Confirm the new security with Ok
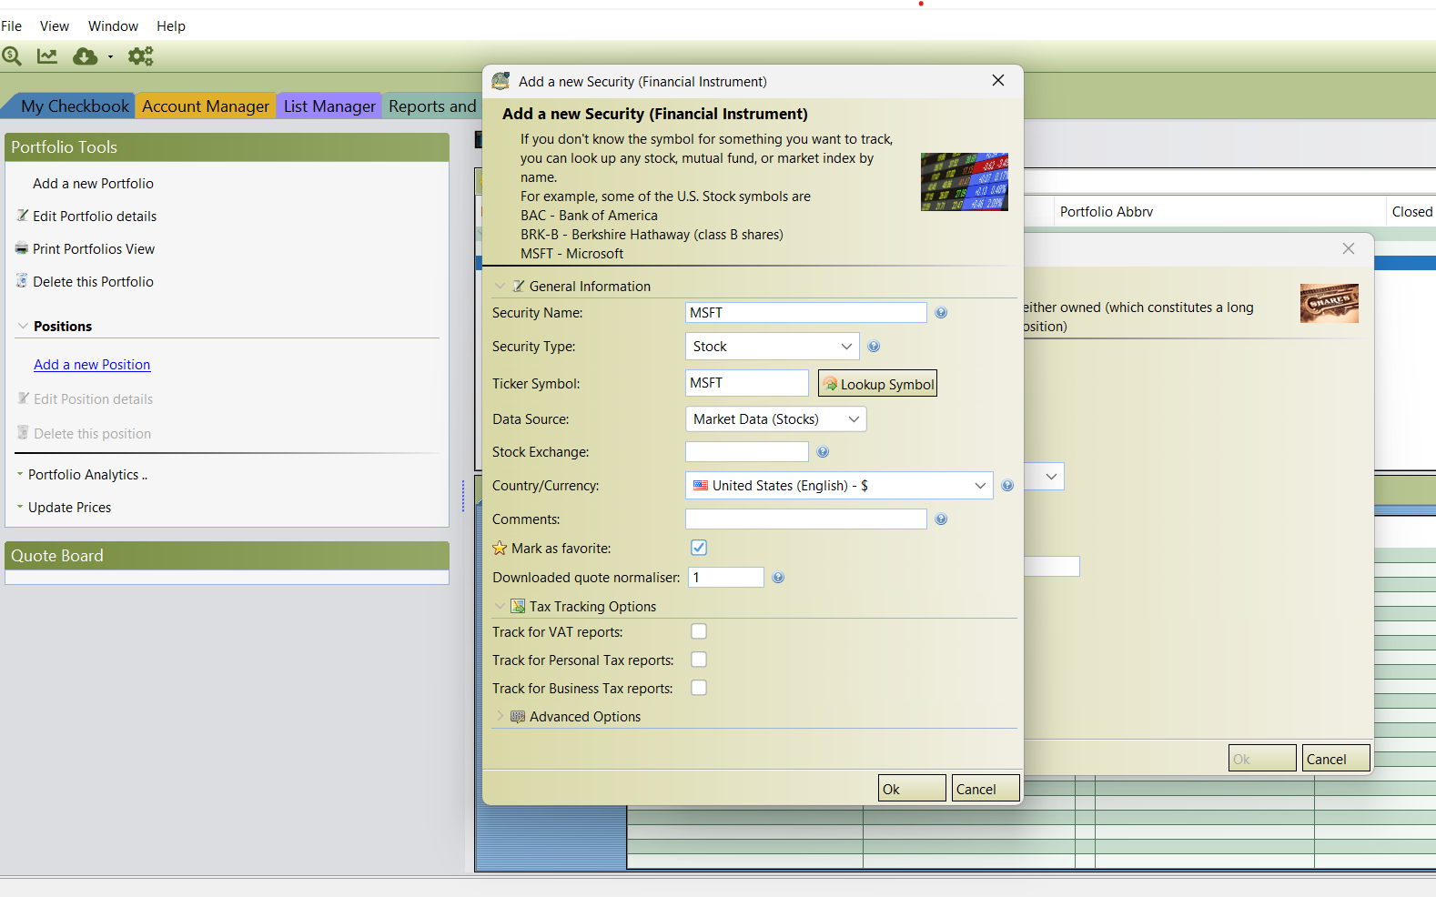Image resolution: width=1436 pixels, height=897 pixels. pos(912,789)
